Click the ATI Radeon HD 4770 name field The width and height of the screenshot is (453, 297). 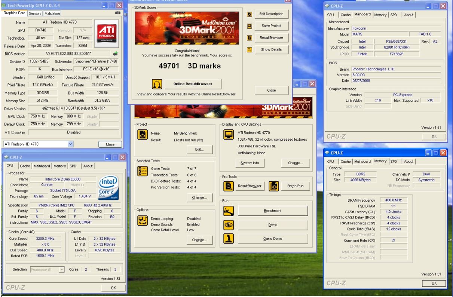click(x=61, y=22)
